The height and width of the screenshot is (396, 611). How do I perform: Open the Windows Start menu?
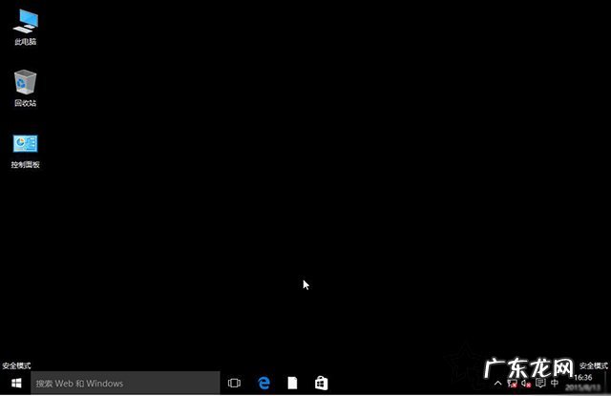[x=16, y=384]
